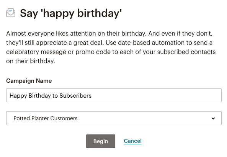Click the dropdown chevron arrow in the audience selector
This screenshot has height=157, width=227.
coord(213,118)
